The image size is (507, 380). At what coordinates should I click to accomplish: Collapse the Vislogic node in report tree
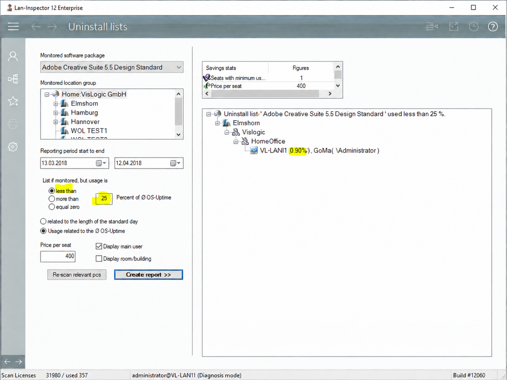(227, 132)
